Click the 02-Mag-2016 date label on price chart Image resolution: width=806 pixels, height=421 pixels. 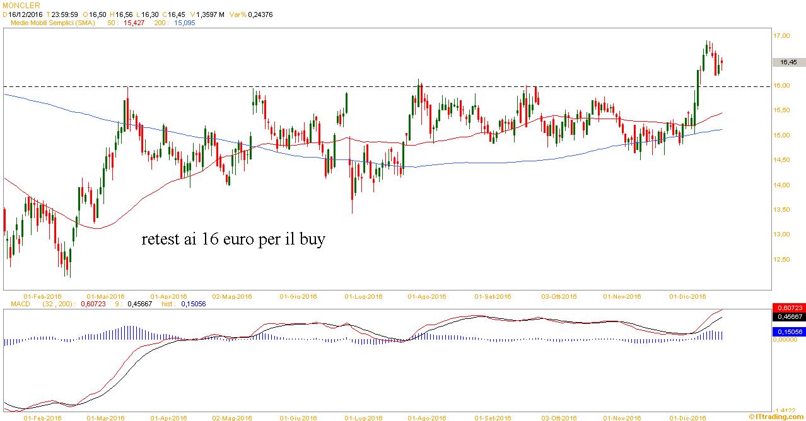(231, 296)
